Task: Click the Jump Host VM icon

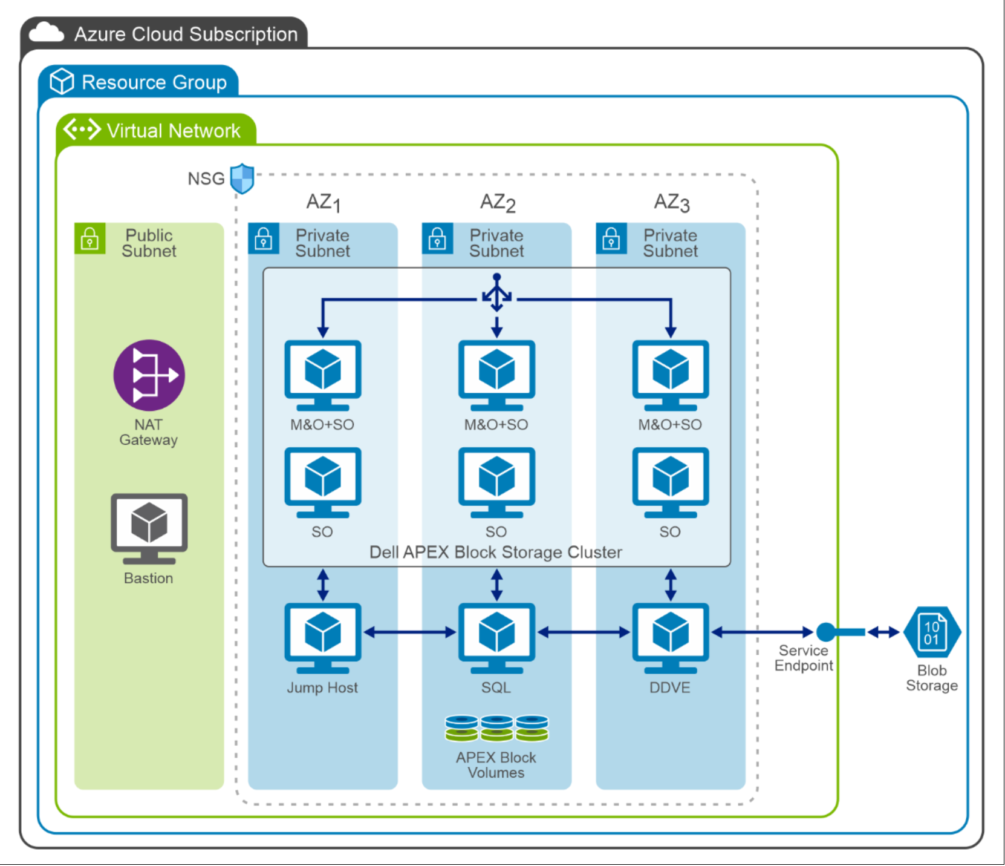Action: tap(323, 638)
